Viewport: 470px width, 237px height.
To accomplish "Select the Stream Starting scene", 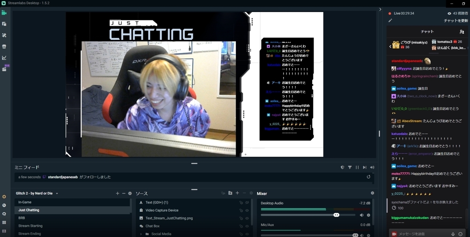I will tap(72, 226).
